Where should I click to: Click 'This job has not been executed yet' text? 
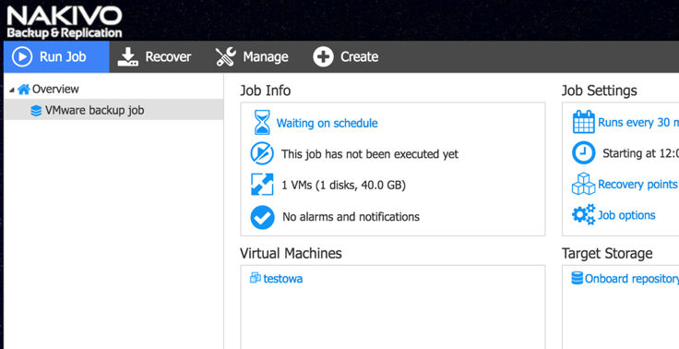click(370, 154)
